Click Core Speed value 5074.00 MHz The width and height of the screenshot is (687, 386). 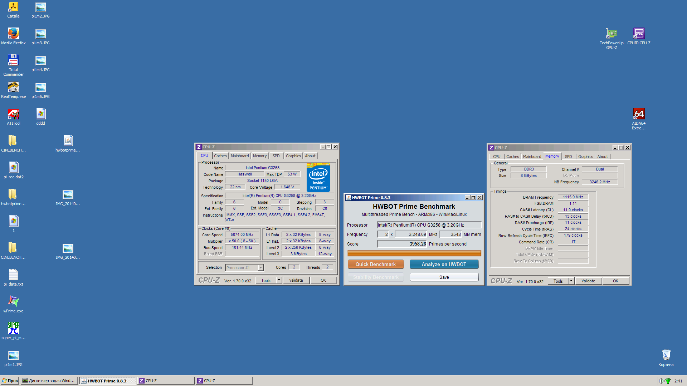[x=242, y=234]
